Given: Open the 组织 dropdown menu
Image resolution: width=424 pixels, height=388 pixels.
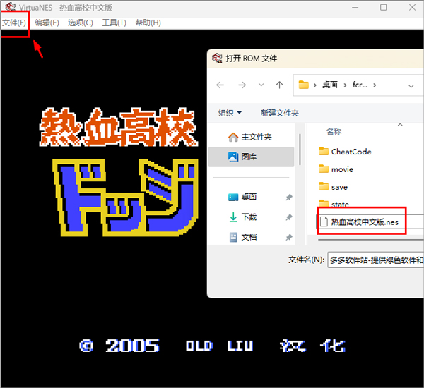Looking at the screenshot, I should [x=230, y=113].
